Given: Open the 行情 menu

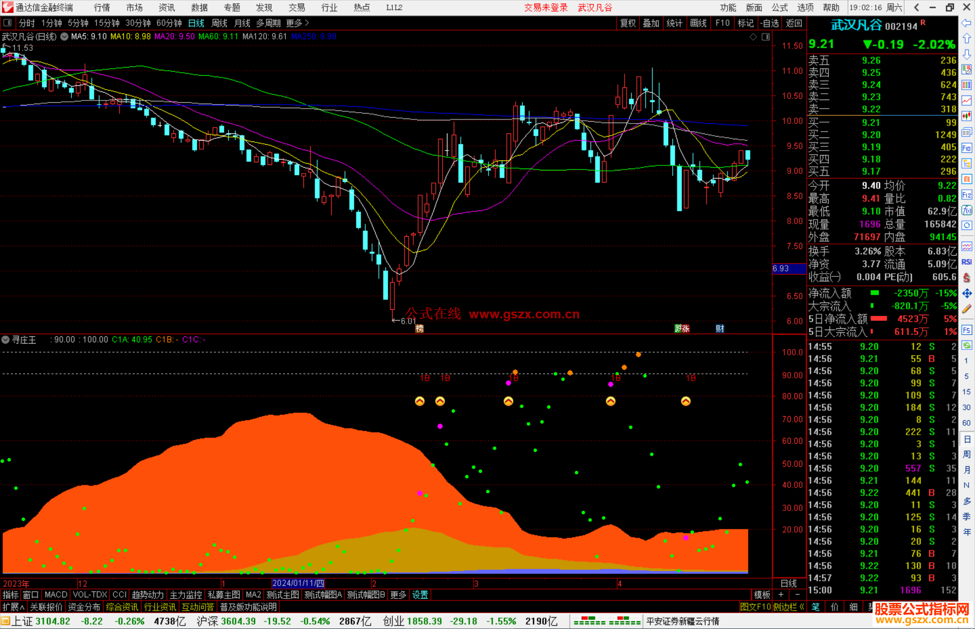Looking at the screenshot, I should [x=102, y=8].
